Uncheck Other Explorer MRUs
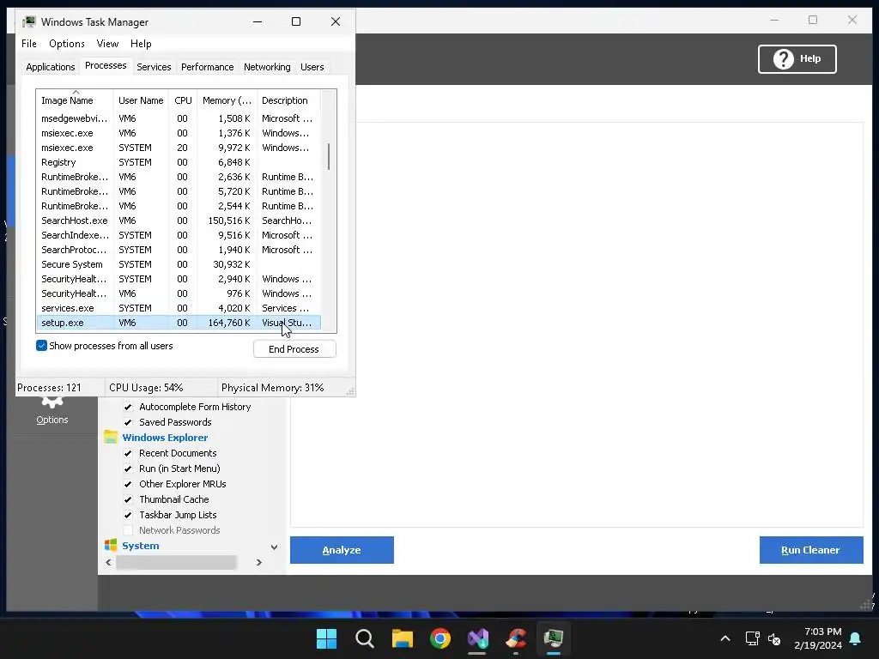This screenshot has width=879, height=659. point(128,484)
